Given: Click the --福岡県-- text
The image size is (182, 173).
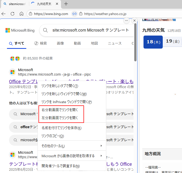Looking at the screenshot, I should click(153, 167).
